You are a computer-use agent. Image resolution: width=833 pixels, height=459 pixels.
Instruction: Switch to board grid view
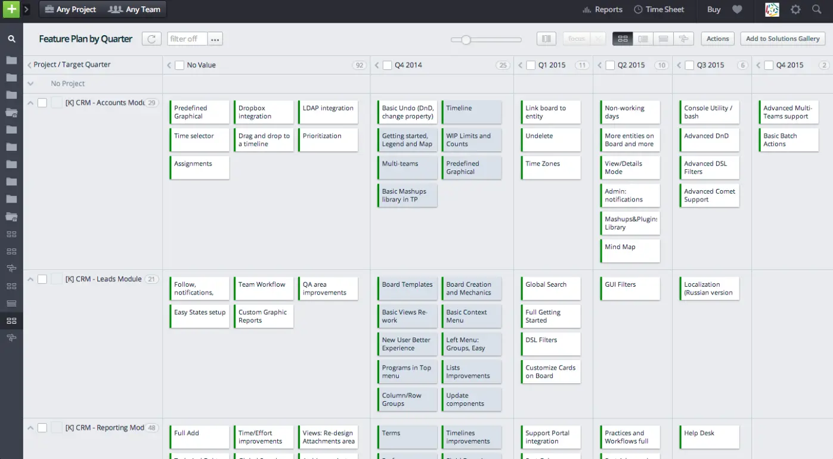coord(623,39)
